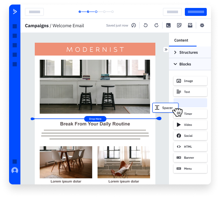This screenshot has height=198, width=220.
Task: Redo the last edit
Action: click(156, 25)
